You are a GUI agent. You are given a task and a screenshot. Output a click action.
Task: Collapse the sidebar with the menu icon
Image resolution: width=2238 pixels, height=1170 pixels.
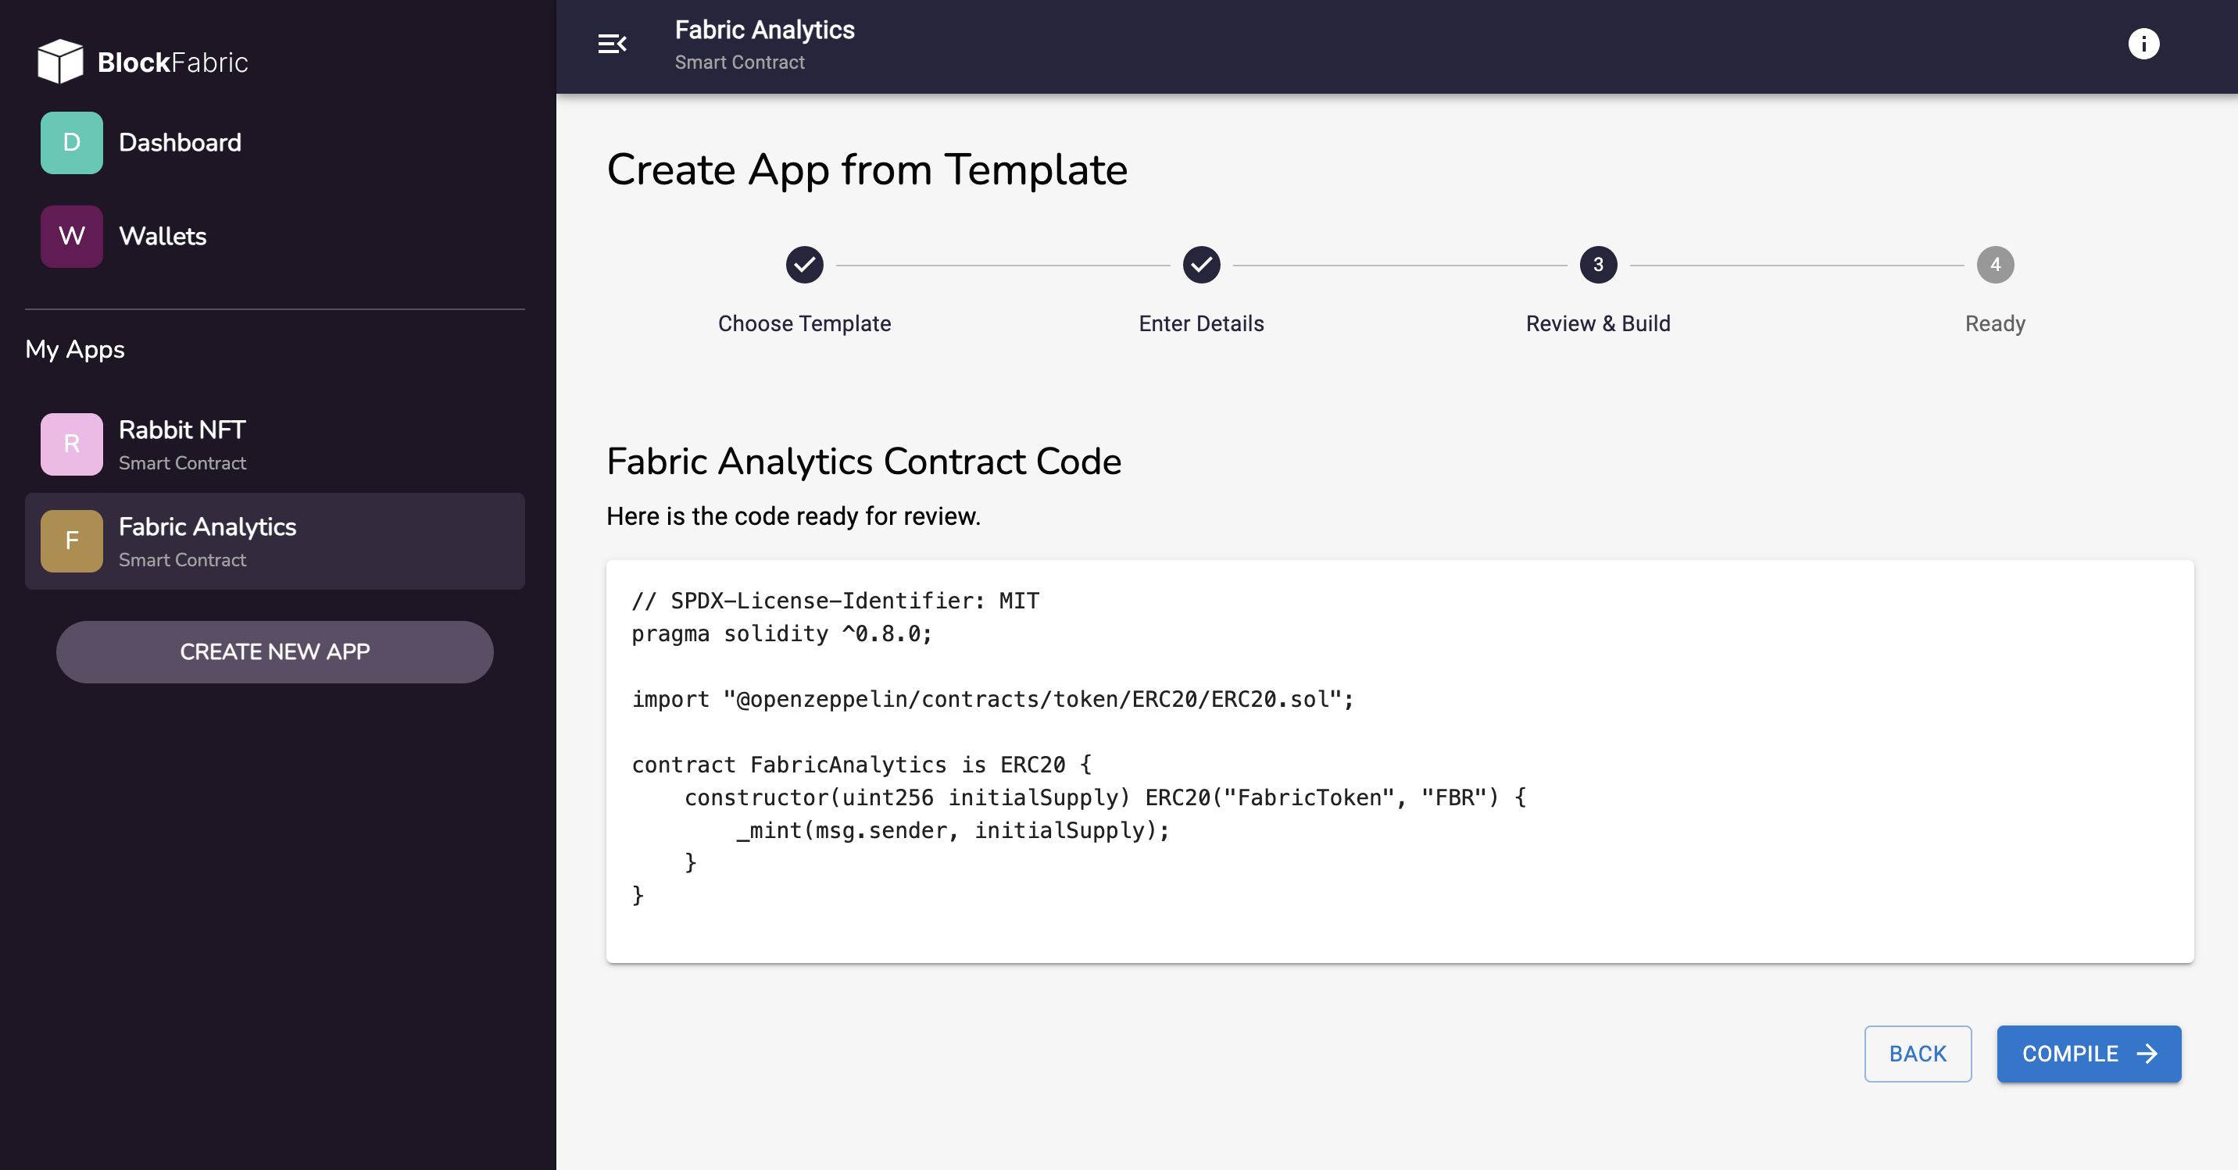613,45
